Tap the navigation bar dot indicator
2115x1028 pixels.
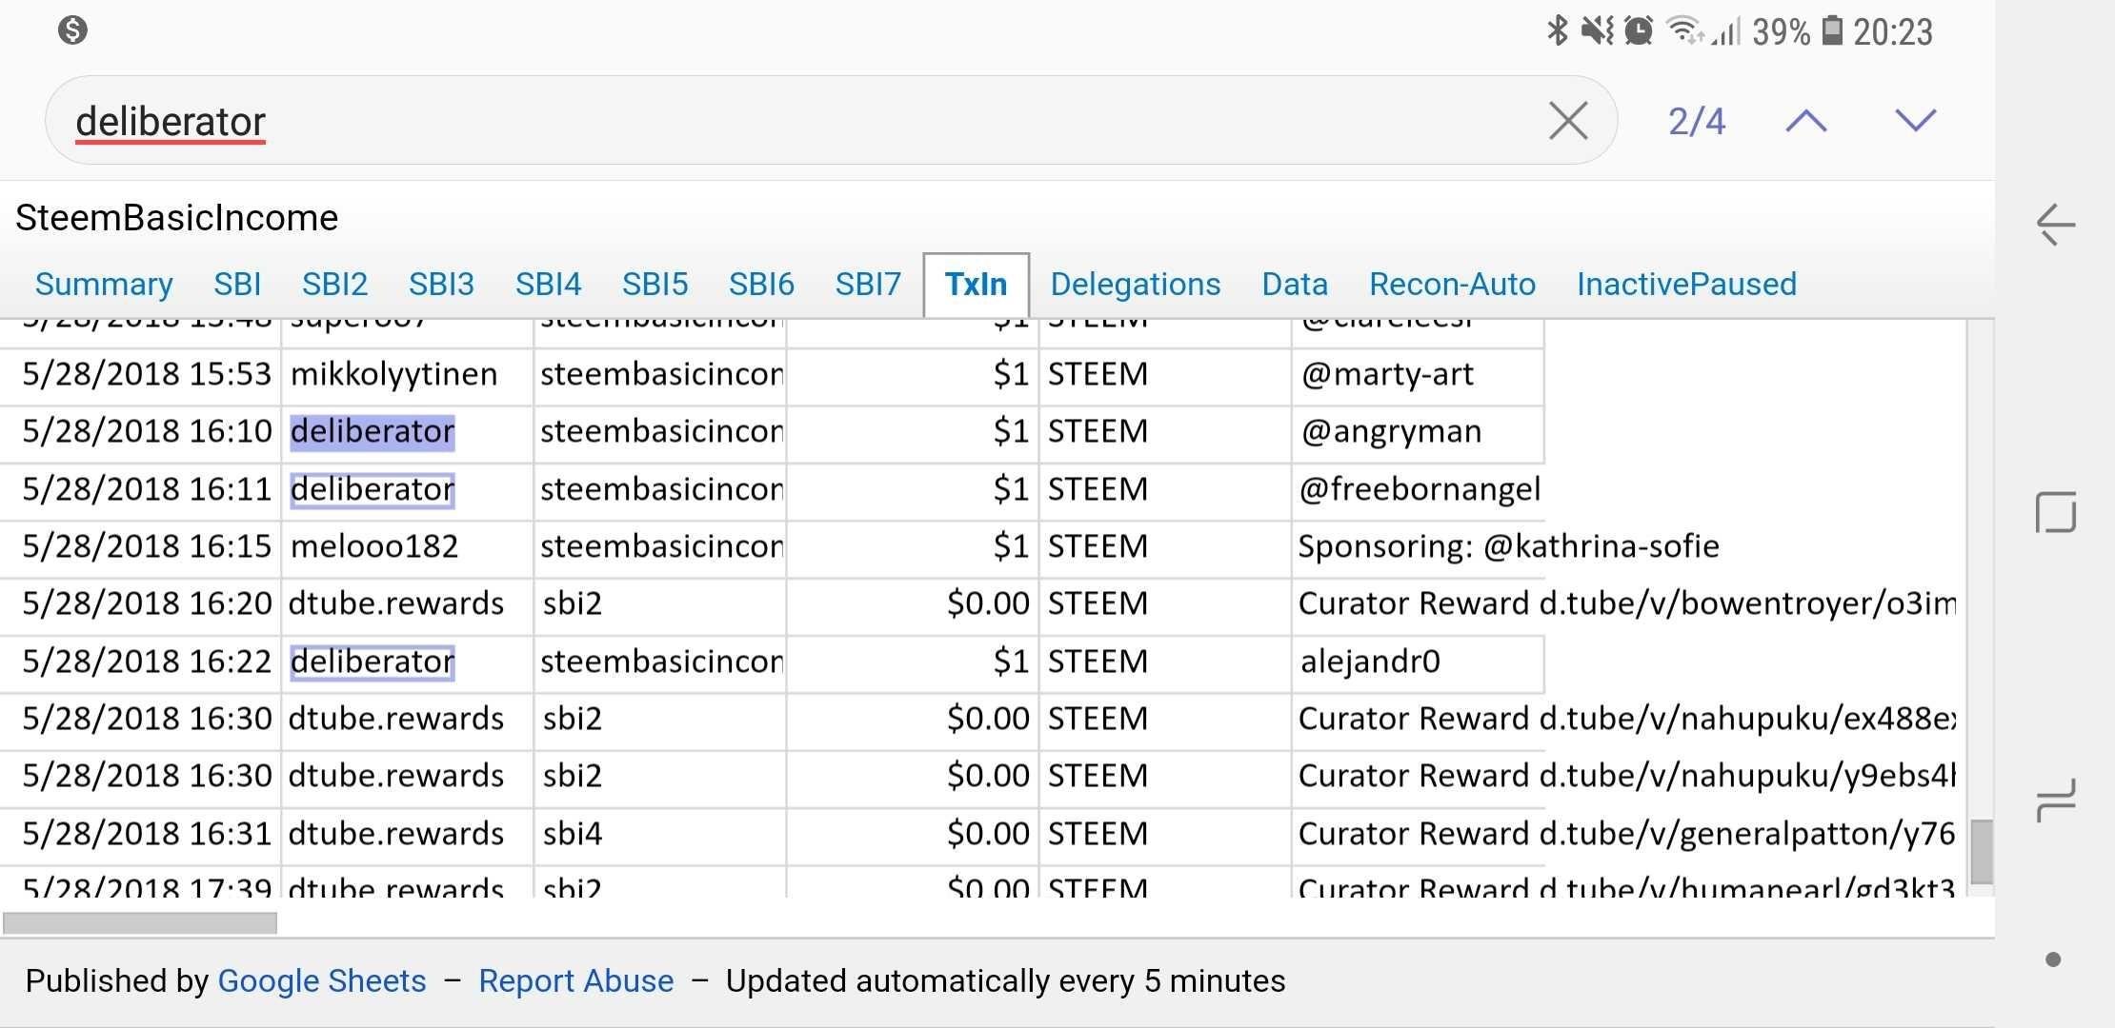(x=2053, y=959)
